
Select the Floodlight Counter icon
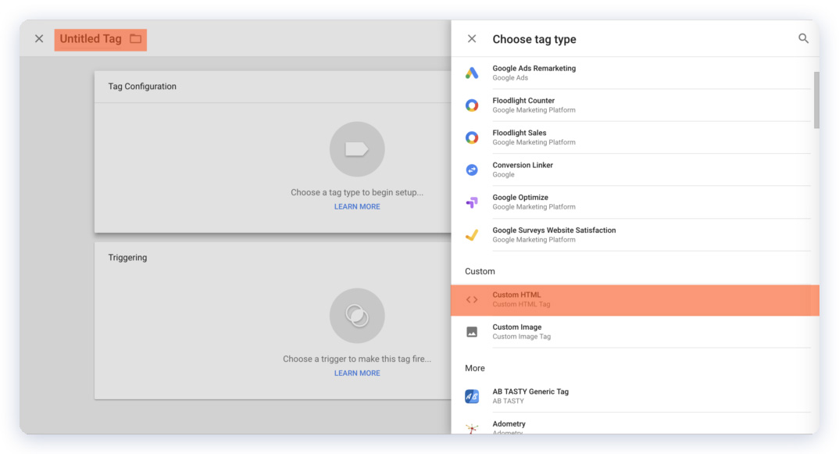pyautogui.click(x=472, y=105)
